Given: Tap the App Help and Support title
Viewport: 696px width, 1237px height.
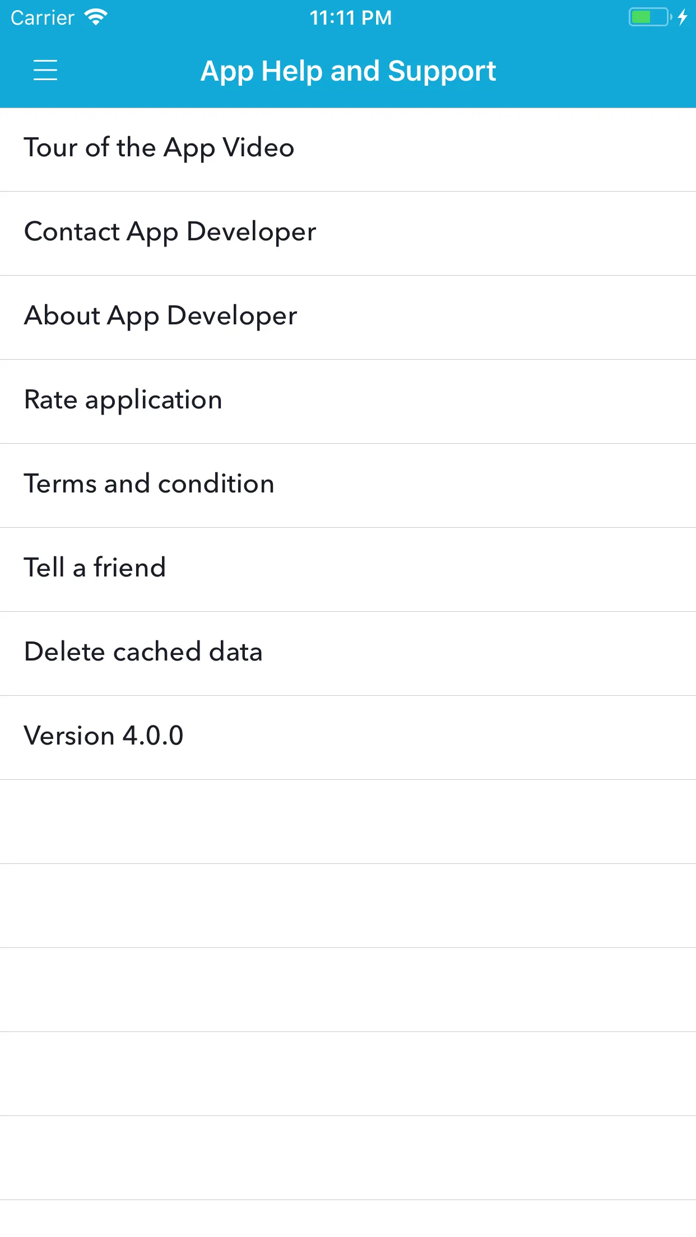Looking at the screenshot, I should [x=348, y=71].
